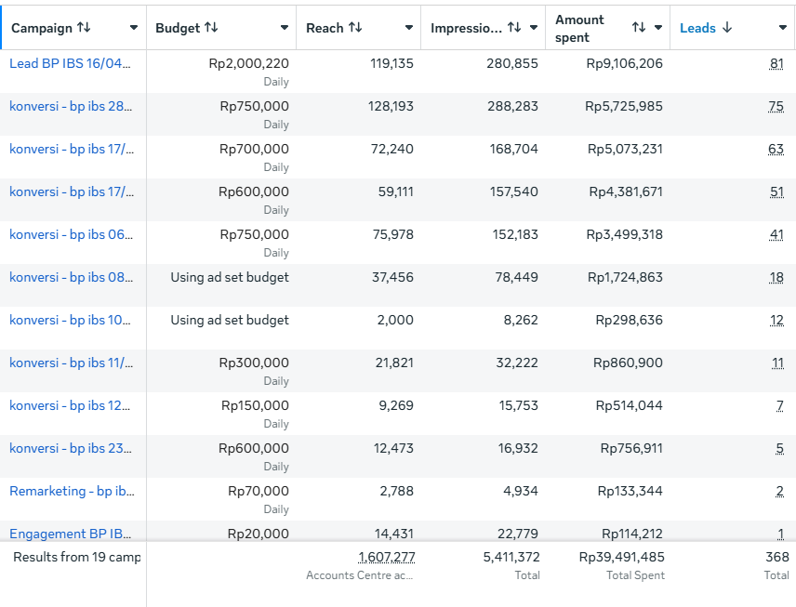Viewport: 796px width, 607px height.
Task: Open the konversi - bp ibs 28 campaign
Action: tap(71, 106)
